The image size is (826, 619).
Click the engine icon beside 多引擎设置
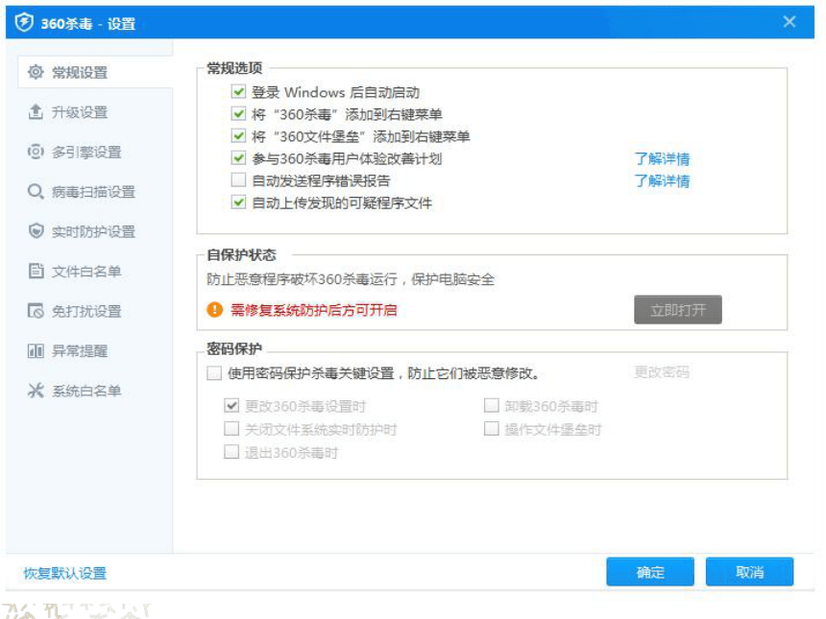point(36,152)
